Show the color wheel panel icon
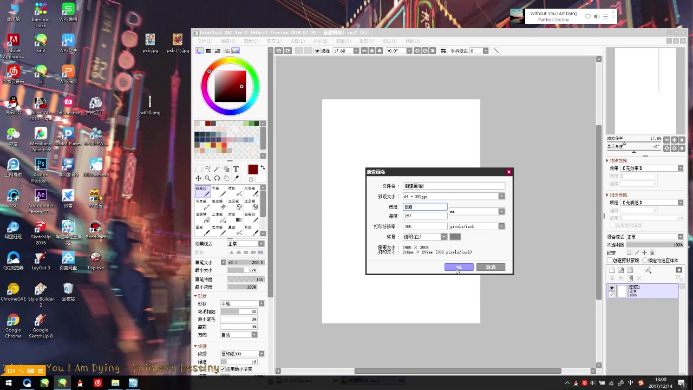693x390 pixels. [x=199, y=51]
